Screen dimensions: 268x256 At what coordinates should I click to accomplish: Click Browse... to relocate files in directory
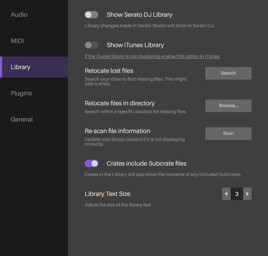[228, 106]
